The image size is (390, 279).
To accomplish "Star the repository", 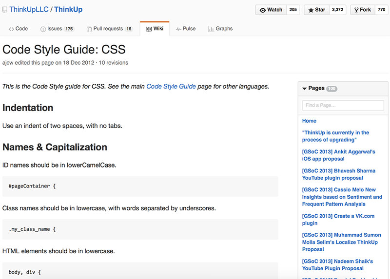I will pos(316,10).
